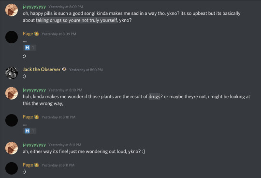Click jayyyyyyyy's avatar on the plants message
The width and height of the screenshot is (261, 178).
[x=12, y=93]
